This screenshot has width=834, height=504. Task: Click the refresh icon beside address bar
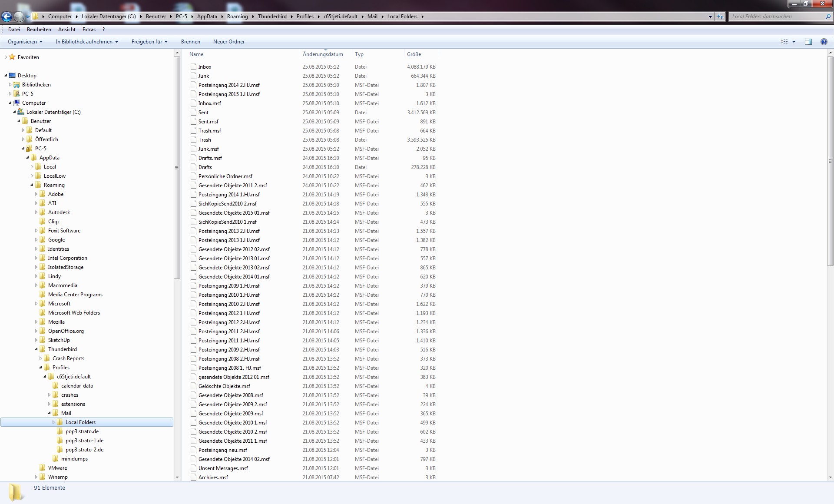tap(720, 17)
